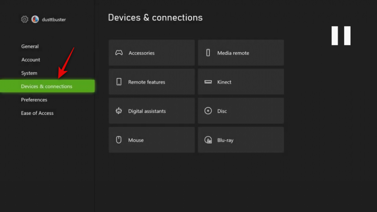Click the controller icon on Accessories tile
Viewport: 377px width, 212px height.
coord(119,53)
